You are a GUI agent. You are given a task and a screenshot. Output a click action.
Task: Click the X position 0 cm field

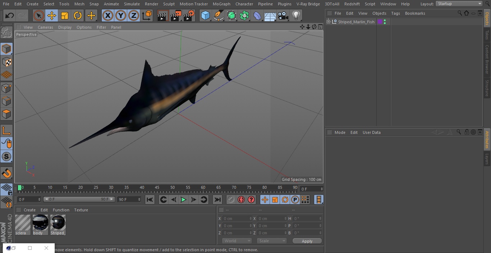point(237,219)
